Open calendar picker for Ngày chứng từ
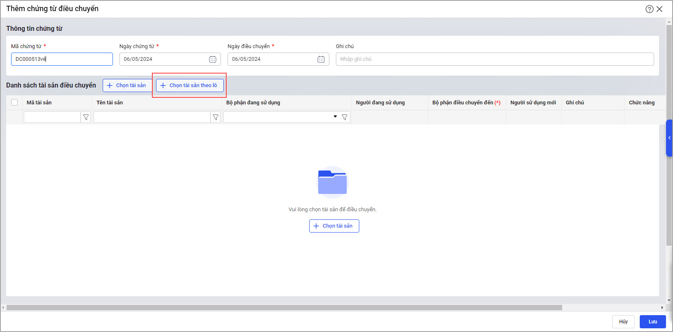Image resolution: width=673 pixels, height=332 pixels. coord(213,59)
